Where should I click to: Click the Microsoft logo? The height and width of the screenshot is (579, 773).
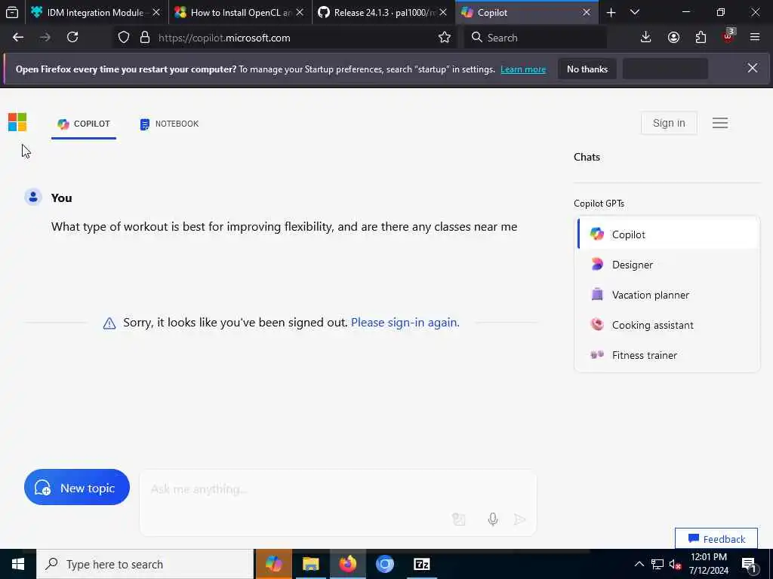coord(17,123)
